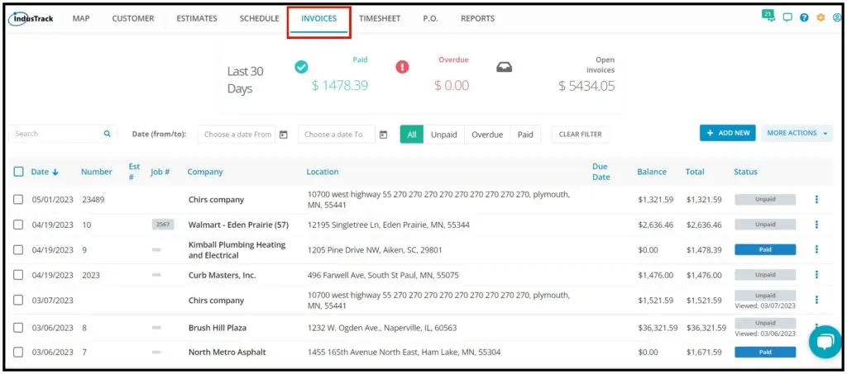This screenshot has height=374, width=847.
Task: Click the IndusTrack logo
Action: 31,19
